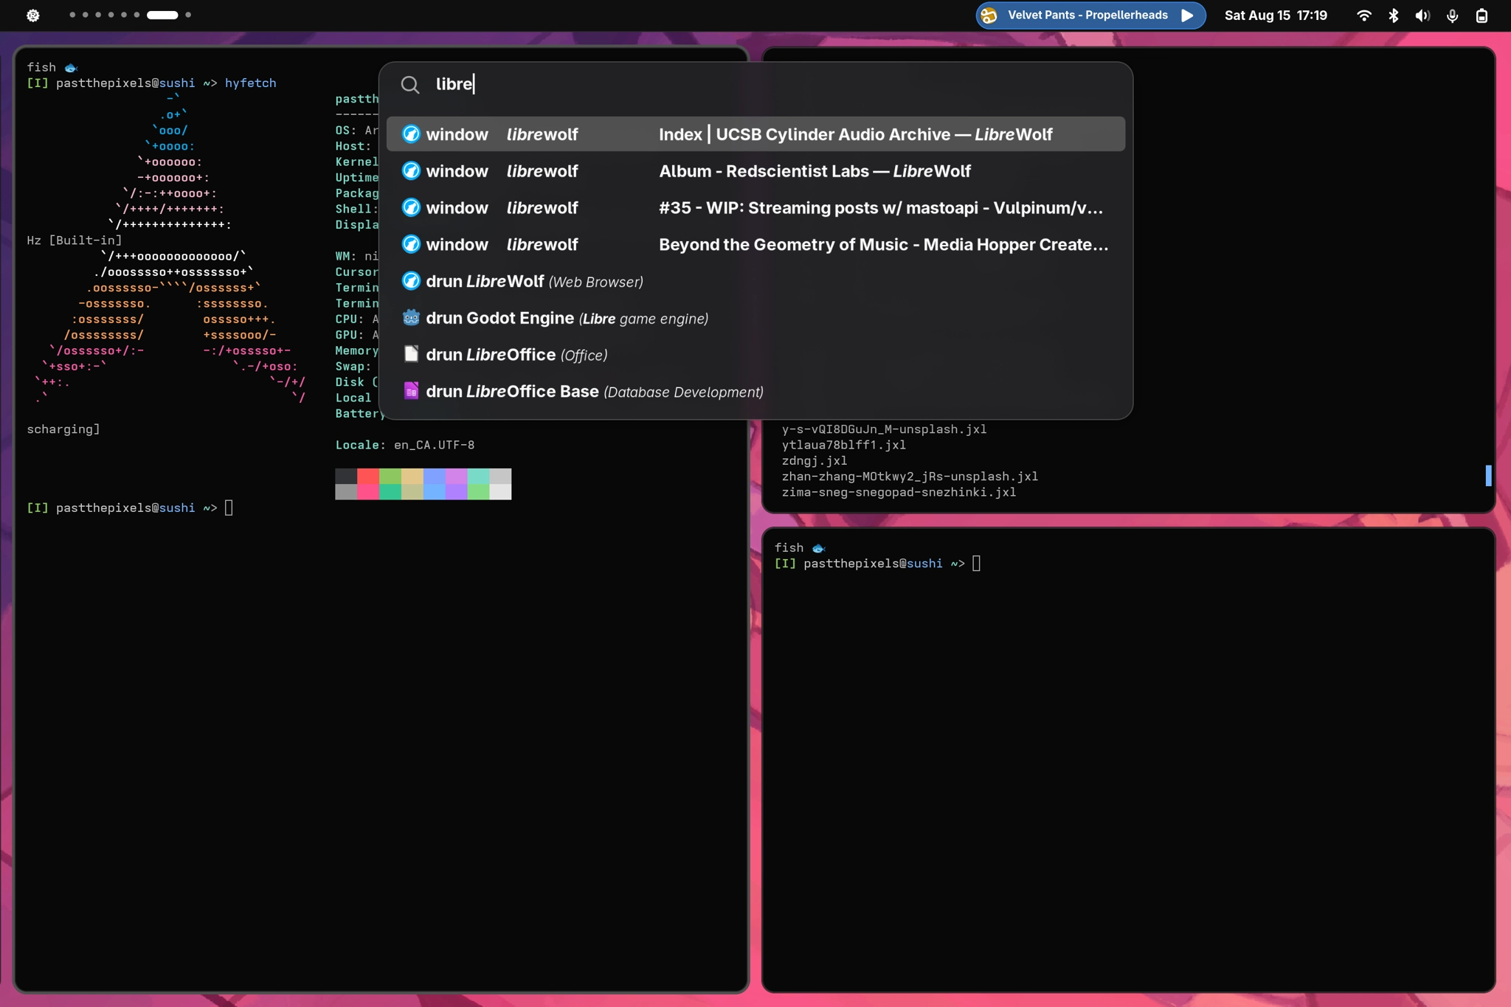Viewport: 1511px width, 1007px height.
Task: Click the left terminal's bottom prompt cursor
Action: tap(229, 508)
